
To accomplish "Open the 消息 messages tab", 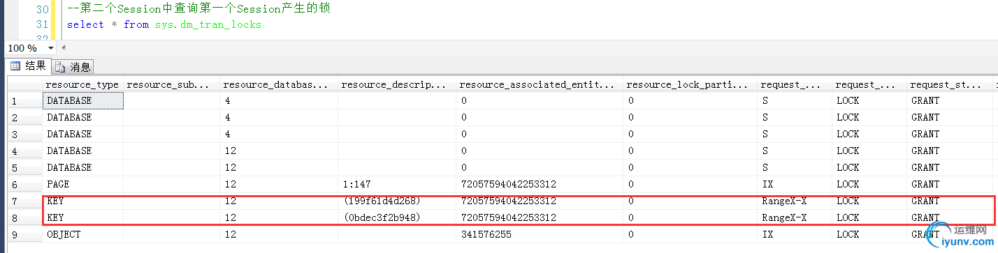I will [73, 67].
